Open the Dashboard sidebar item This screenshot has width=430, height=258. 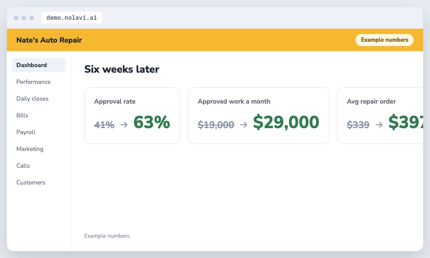39,65
